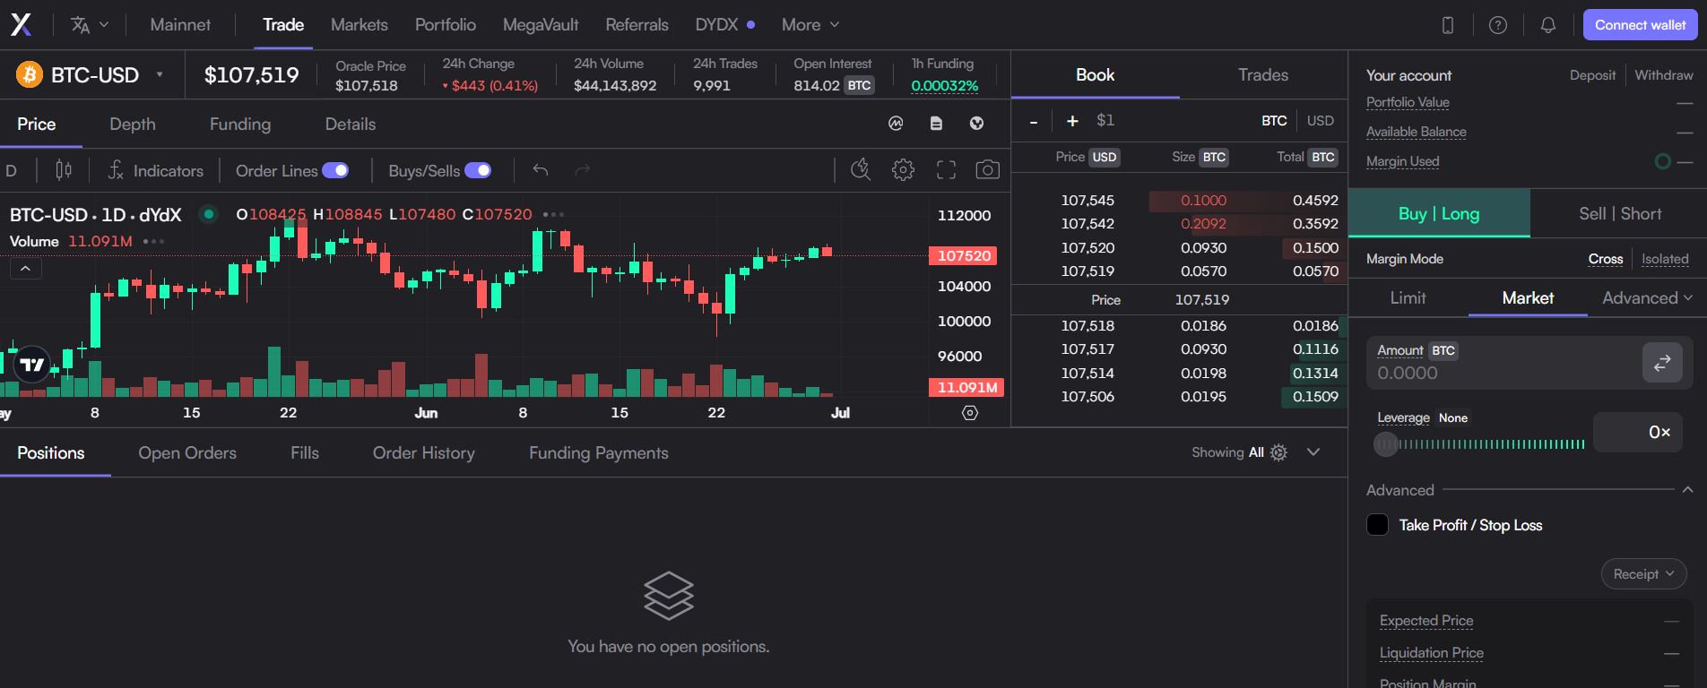Click the Bitcoin coin icon

tap(30, 74)
